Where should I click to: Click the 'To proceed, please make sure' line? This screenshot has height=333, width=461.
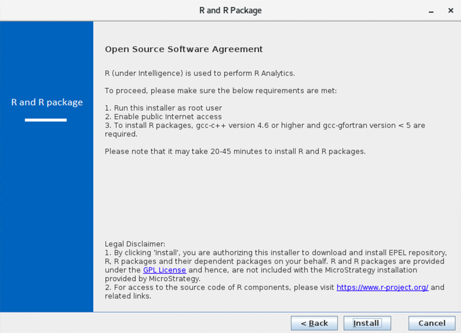pyautogui.click(x=220, y=91)
